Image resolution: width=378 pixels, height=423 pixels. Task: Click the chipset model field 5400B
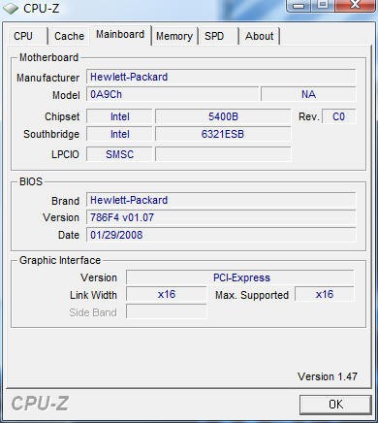point(223,116)
